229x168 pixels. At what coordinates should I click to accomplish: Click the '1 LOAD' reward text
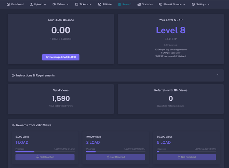22,143
